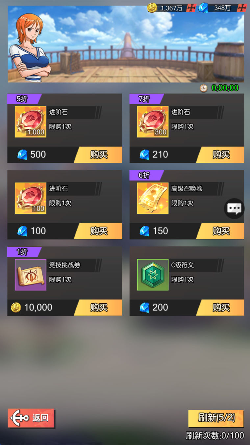Tap the 300 advancement stone item icon

click(153, 122)
